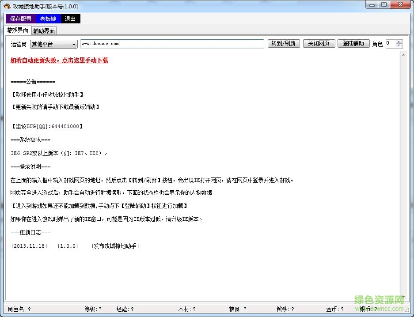The image size is (414, 317).
Task: Click the scrollbar up arrow
Action: coord(403,54)
